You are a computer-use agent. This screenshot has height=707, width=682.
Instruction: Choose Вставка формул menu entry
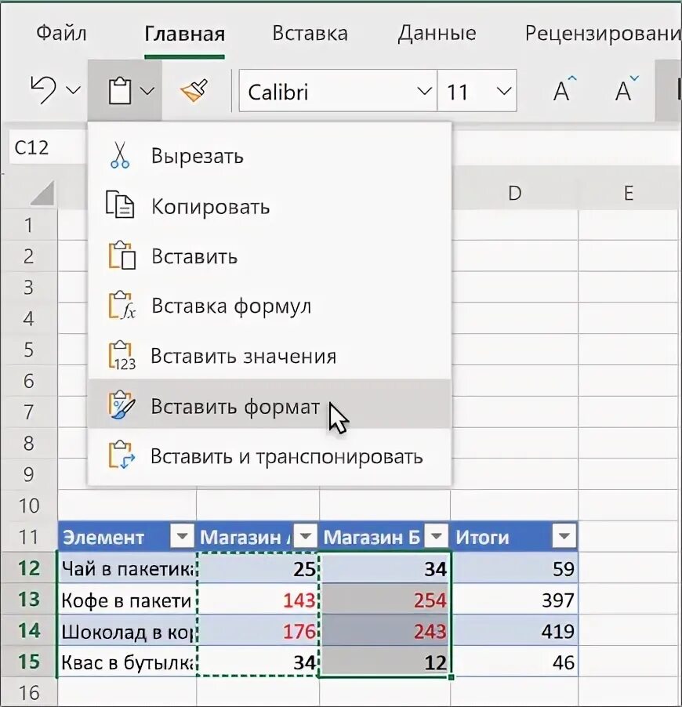(270, 306)
